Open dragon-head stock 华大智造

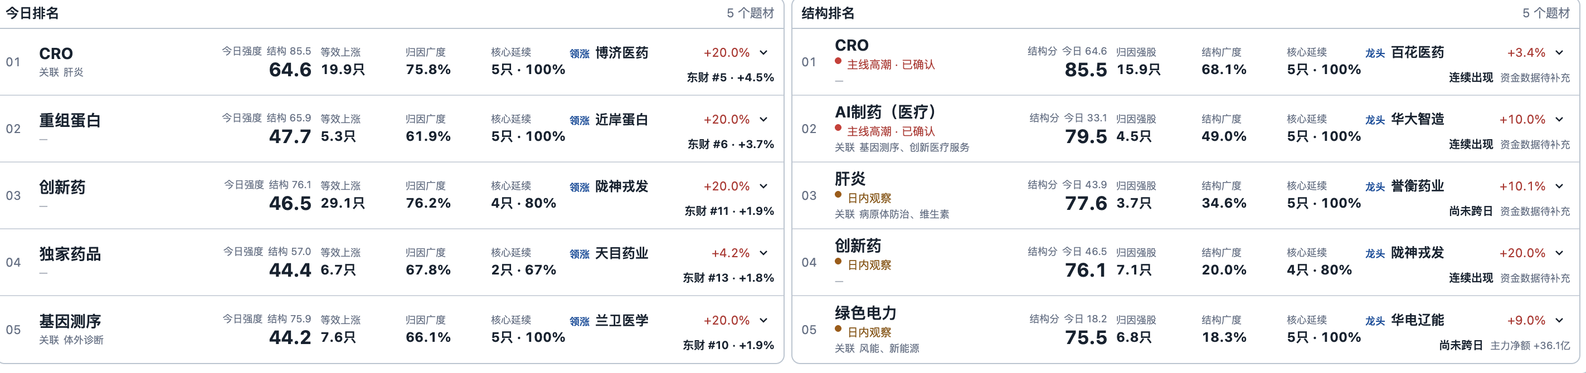click(1418, 119)
